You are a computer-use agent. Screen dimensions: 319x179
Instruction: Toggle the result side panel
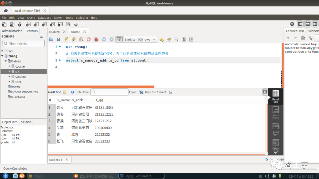[x=265, y=92]
